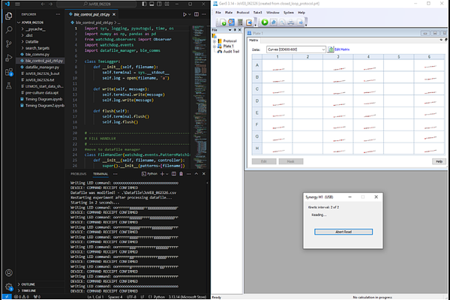Open the Manage gear icon
Image resolution: width=450 pixels, height=300 pixels.
9,286
